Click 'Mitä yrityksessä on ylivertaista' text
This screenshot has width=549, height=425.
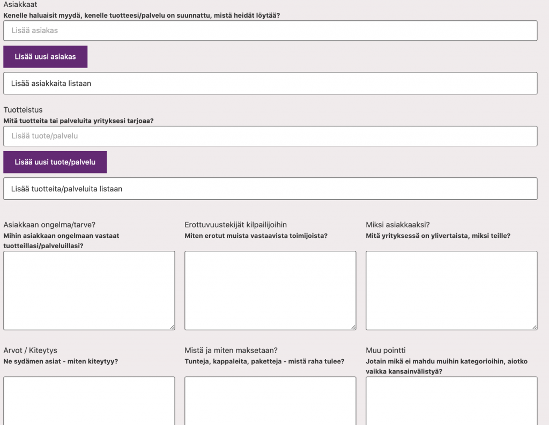tap(438, 236)
